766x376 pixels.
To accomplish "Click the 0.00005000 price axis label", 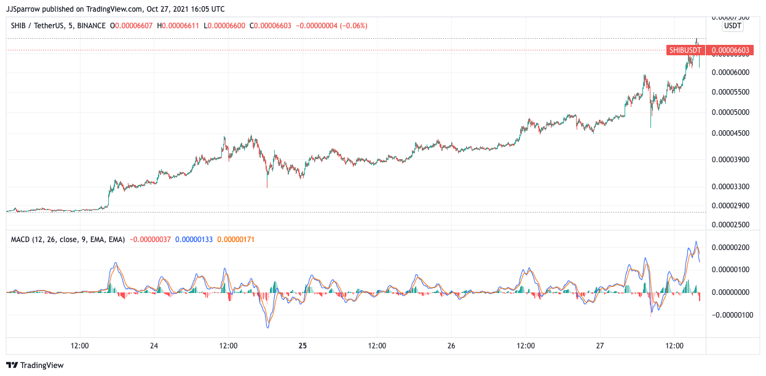I will [730, 112].
